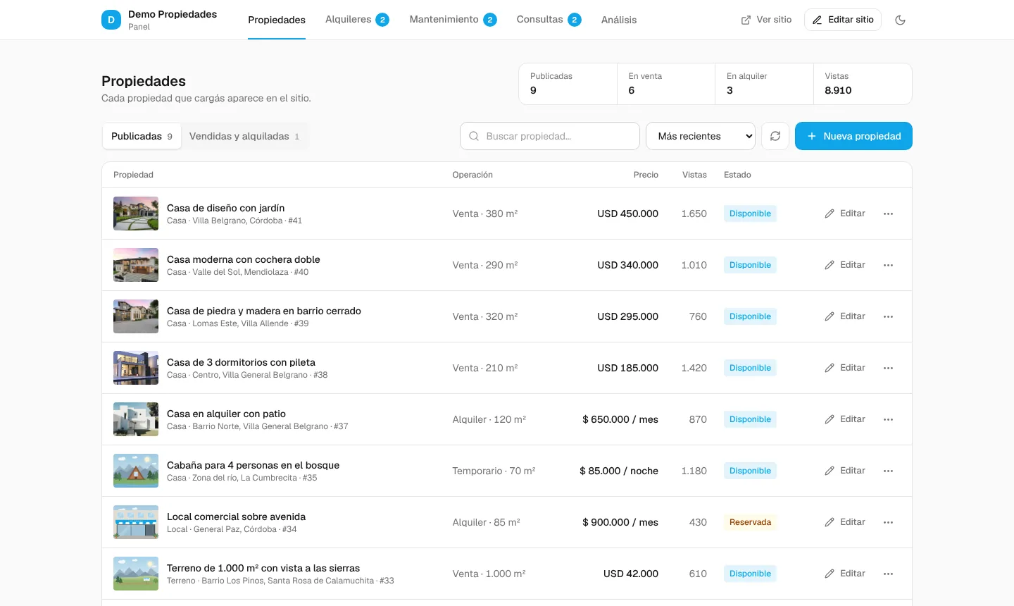Image resolution: width=1014 pixels, height=606 pixels.
Task: Open more options for Casa de diseño con jardín
Action: [888, 214]
